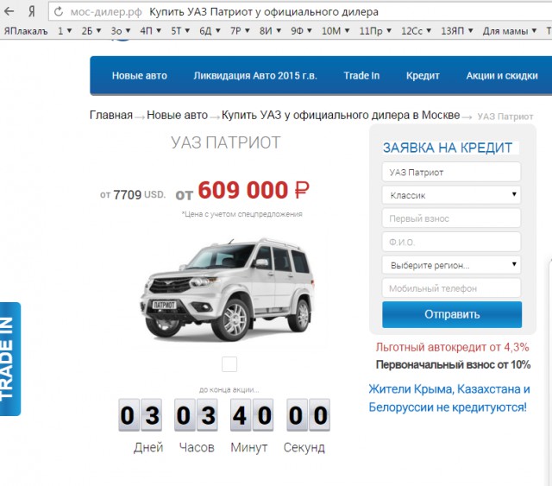Open the 'Новые авто' menu item
Viewport: 552px width, 486px height.
click(140, 75)
